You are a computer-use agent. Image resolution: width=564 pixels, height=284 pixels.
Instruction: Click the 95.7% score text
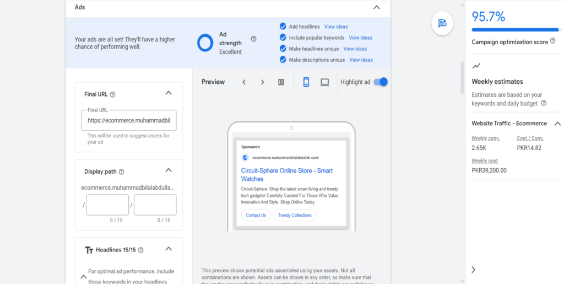(x=489, y=17)
